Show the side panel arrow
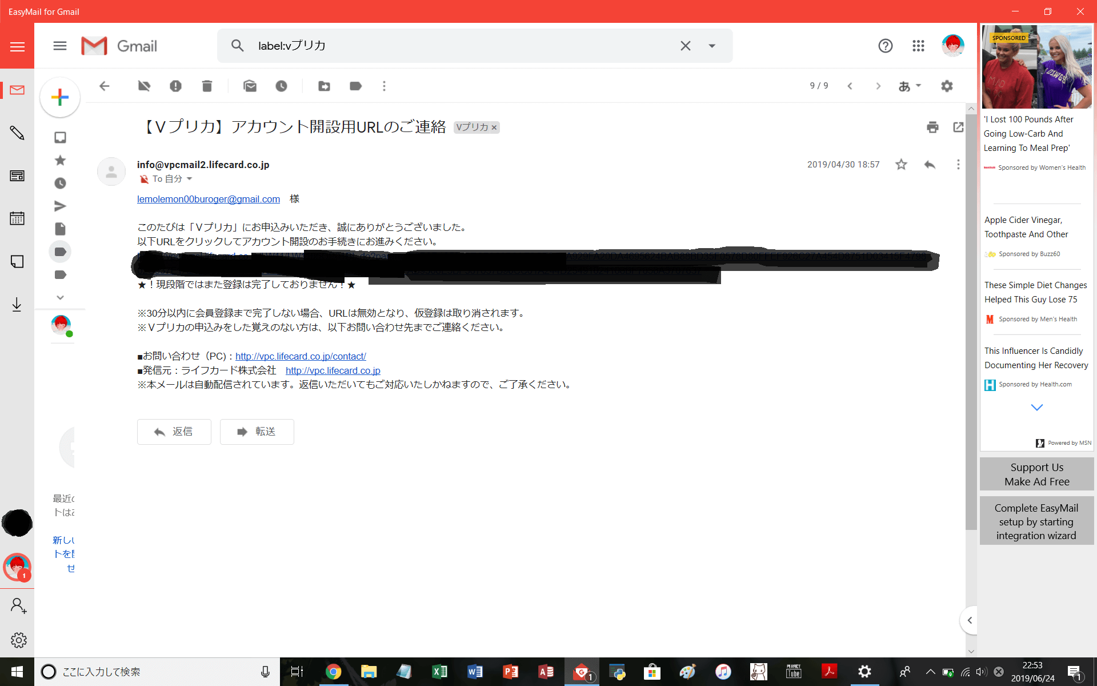This screenshot has width=1097, height=686. pos(969,620)
